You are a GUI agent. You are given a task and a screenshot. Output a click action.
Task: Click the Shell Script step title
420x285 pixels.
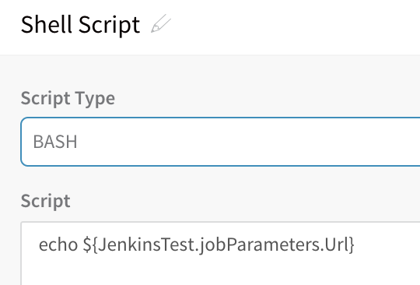pos(80,25)
